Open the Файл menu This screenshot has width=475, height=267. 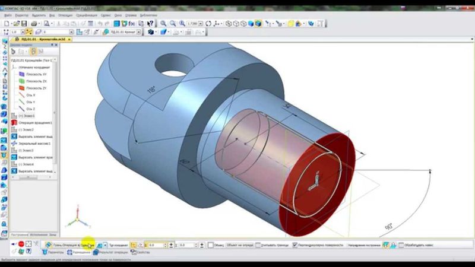pyautogui.click(x=8, y=15)
